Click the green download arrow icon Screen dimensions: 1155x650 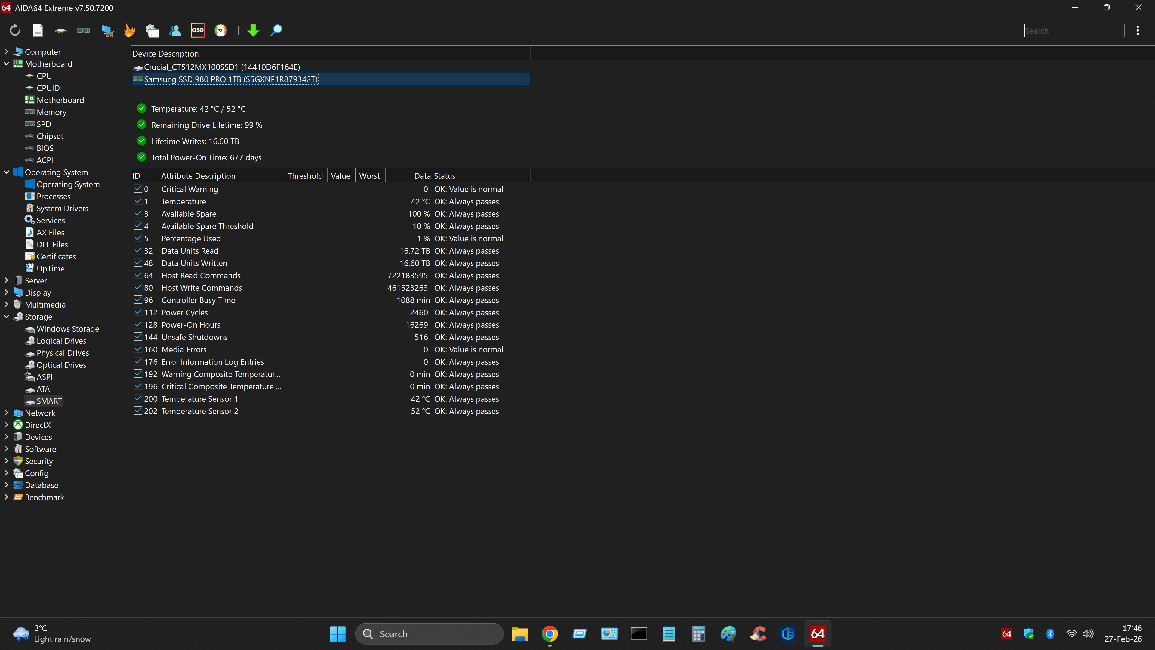253,30
